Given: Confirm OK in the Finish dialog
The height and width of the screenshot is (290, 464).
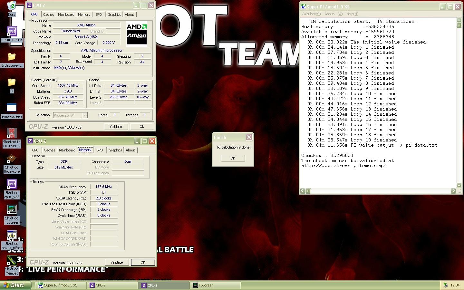Looking at the screenshot, I should coord(233,158).
